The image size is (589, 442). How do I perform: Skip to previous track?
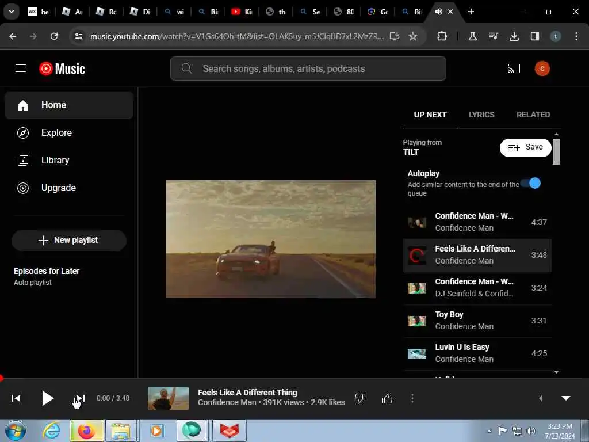[16, 398]
